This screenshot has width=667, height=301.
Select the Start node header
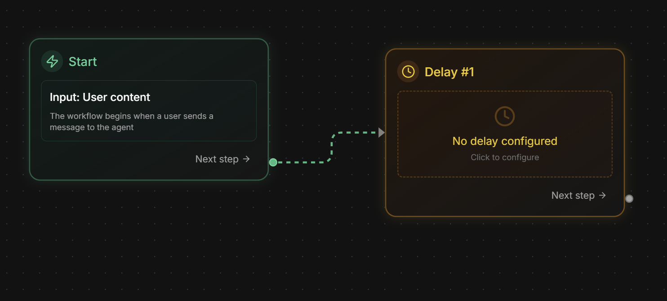83,61
